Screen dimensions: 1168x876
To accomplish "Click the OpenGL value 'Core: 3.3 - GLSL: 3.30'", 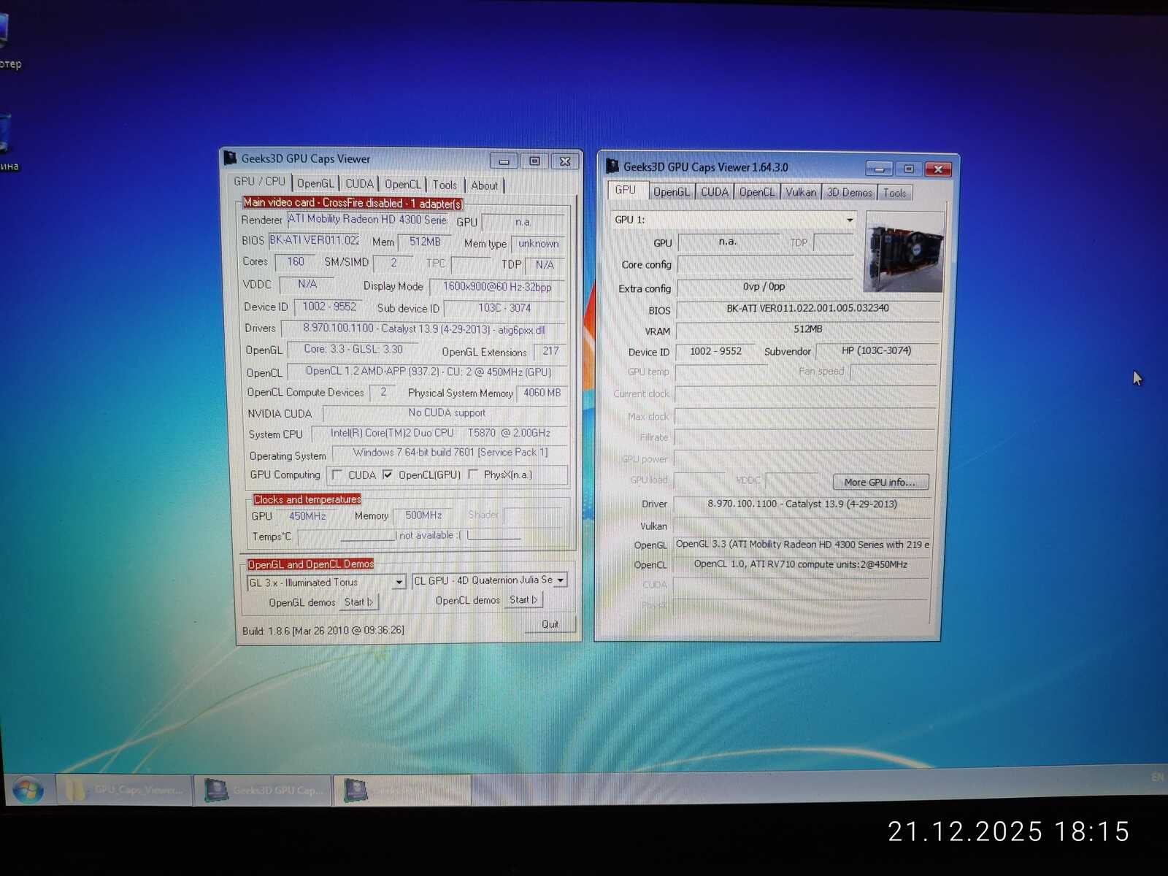I will coord(353,350).
